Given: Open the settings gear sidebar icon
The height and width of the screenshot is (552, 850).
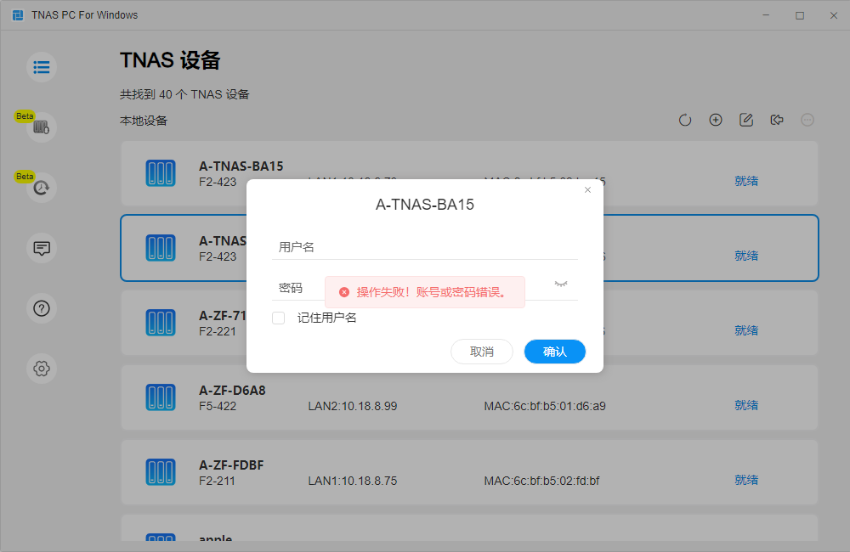Looking at the screenshot, I should (x=42, y=369).
